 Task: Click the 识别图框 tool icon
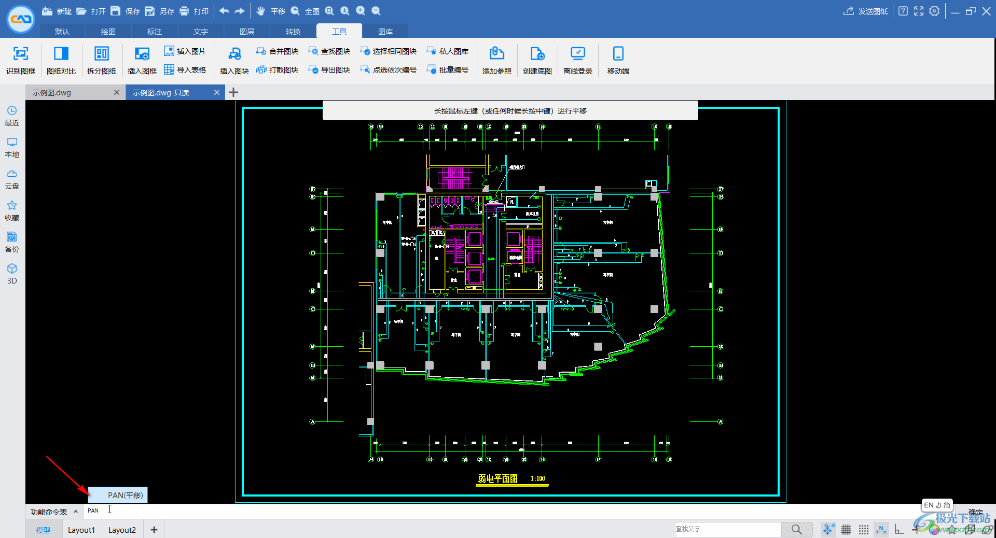[x=21, y=60]
